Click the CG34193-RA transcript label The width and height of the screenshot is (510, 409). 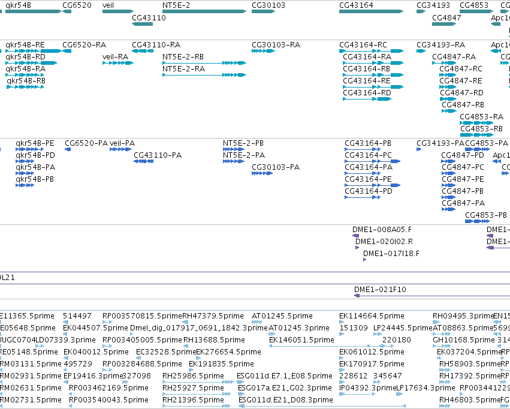tap(440, 45)
